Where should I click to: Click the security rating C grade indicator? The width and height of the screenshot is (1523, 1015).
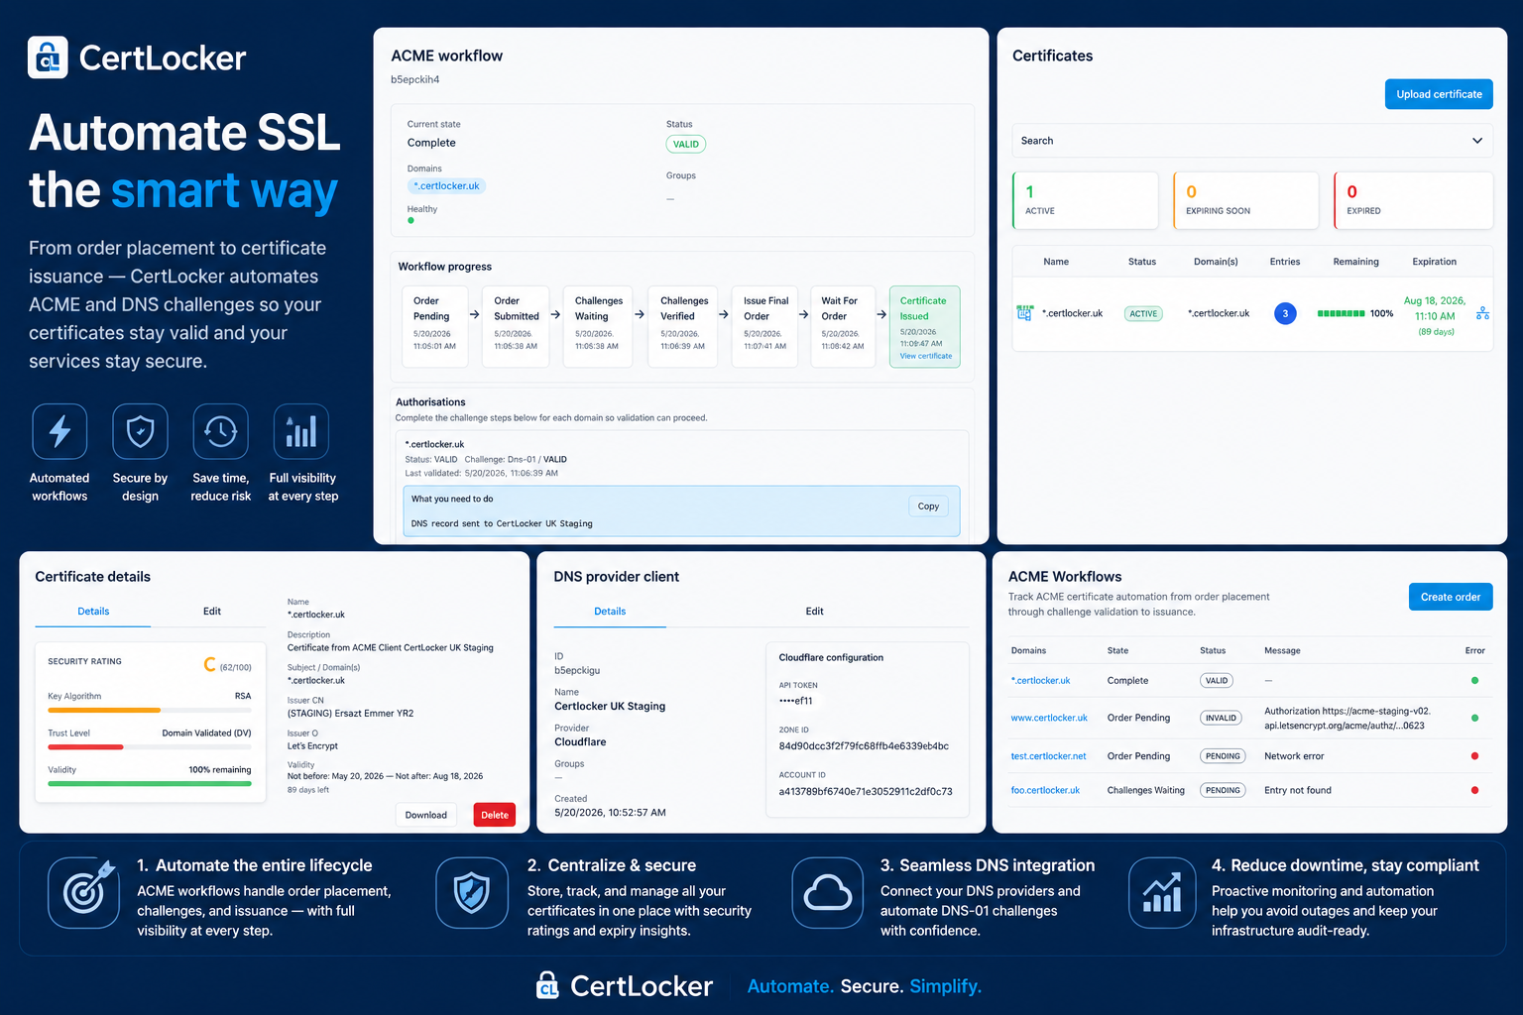pos(210,664)
